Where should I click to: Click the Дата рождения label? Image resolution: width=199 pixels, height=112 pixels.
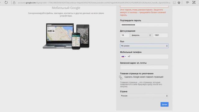(x=127, y=31)
